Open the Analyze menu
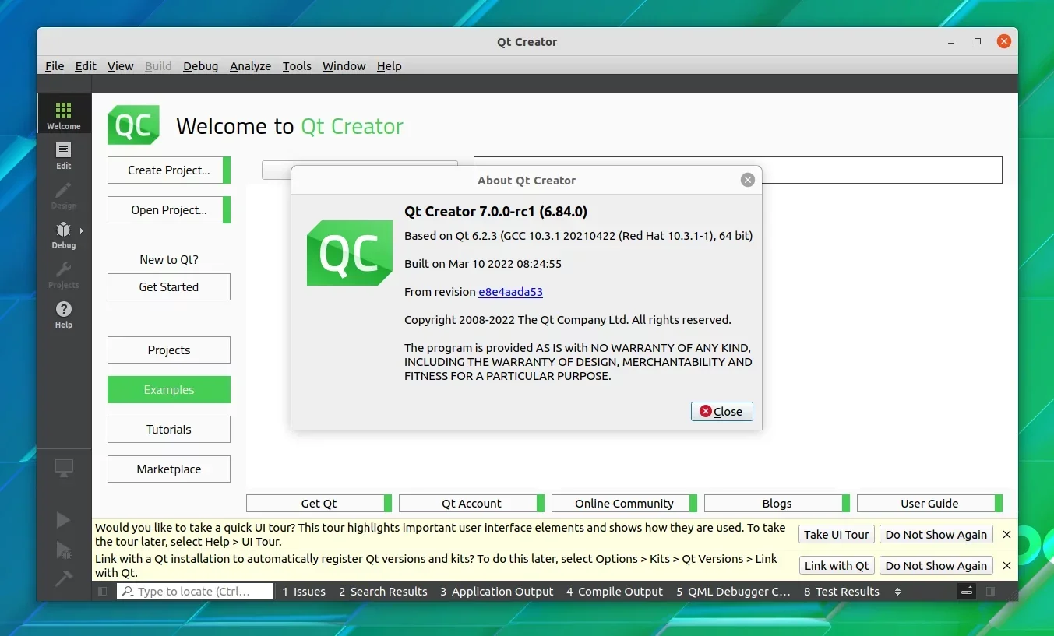The image size is (1054, 636). pos(250,66)
